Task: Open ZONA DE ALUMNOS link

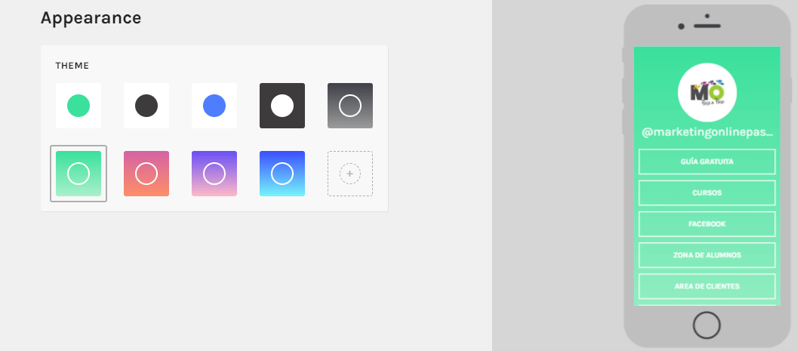Action: point(707,255)
